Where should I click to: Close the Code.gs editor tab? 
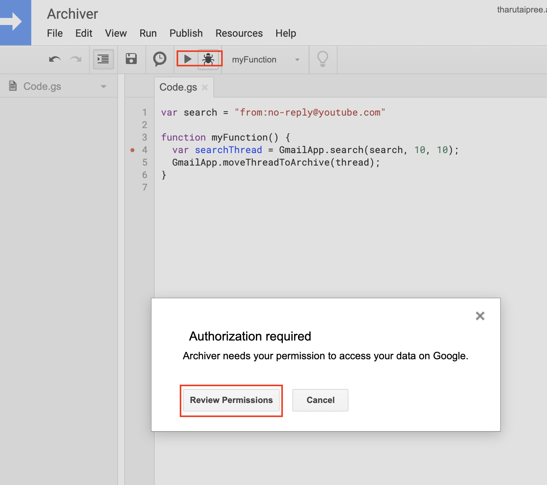tap(205, 87)
